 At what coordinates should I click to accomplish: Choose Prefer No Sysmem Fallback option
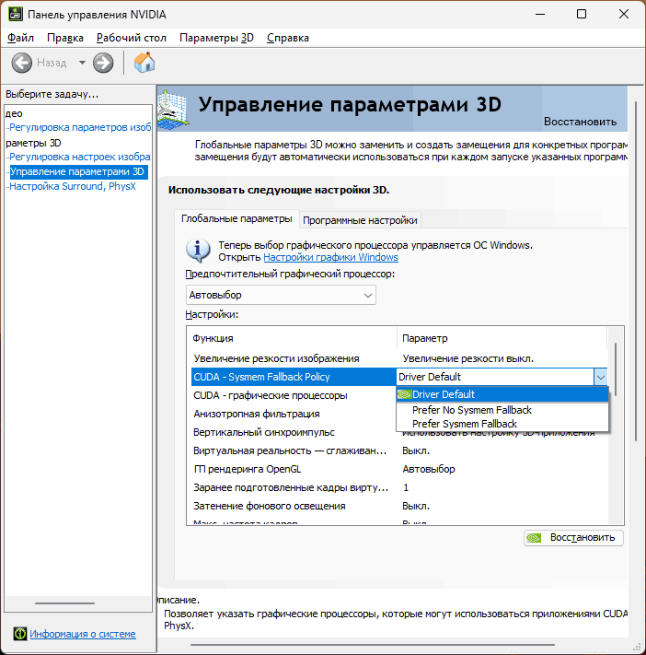tap(502, 410)
